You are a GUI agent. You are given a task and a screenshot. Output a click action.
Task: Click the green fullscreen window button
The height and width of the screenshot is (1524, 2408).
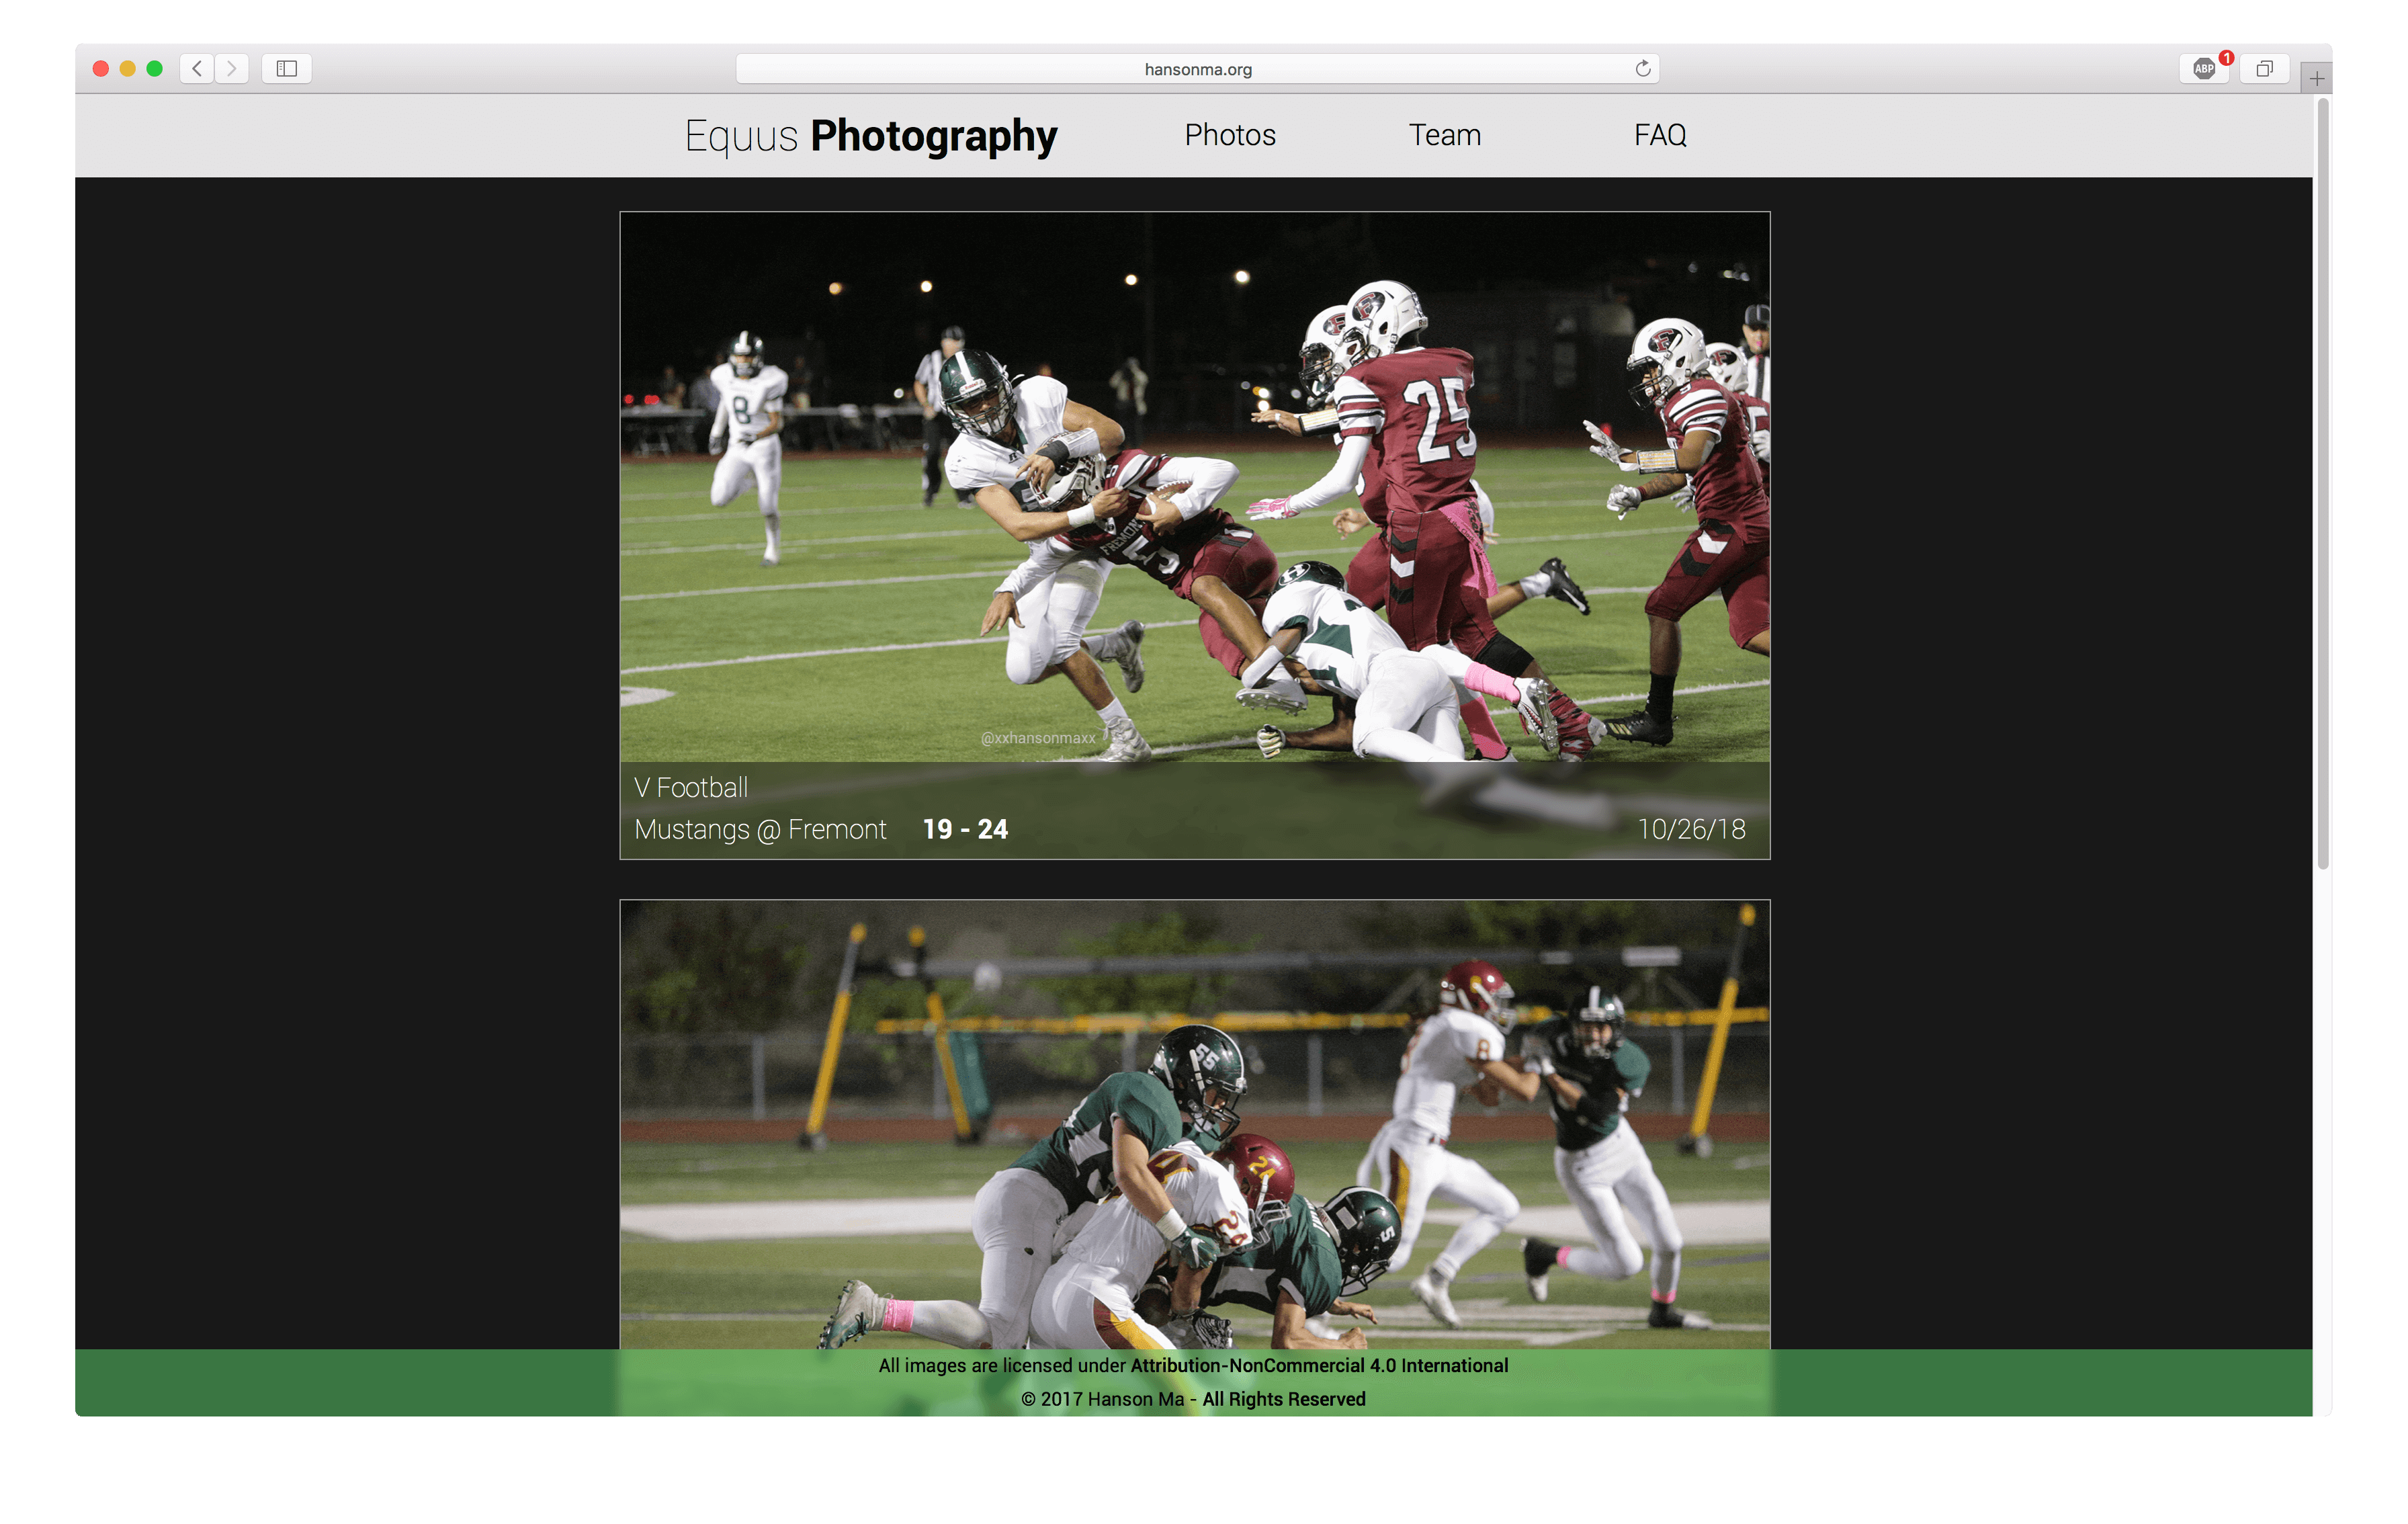point(154,68)
